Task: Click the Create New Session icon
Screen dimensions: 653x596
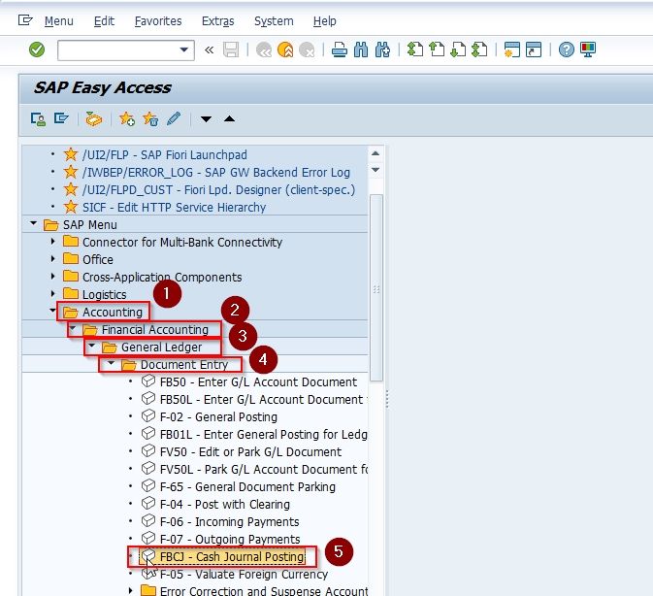Action: pyautogui.click(x=511, y=50)
